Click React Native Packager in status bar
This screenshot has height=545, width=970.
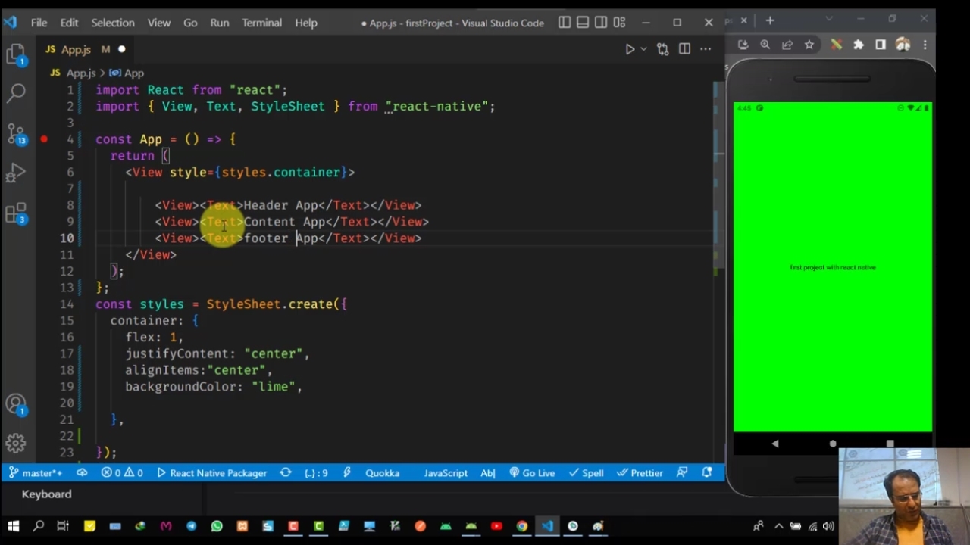point(211,473)
